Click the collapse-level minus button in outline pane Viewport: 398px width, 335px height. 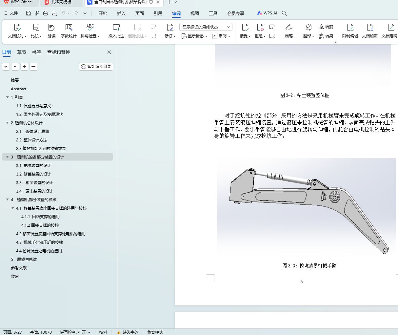pyautogui.click(x=33, y=67)
